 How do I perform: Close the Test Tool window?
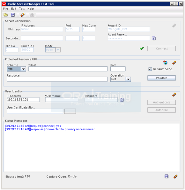181,4
